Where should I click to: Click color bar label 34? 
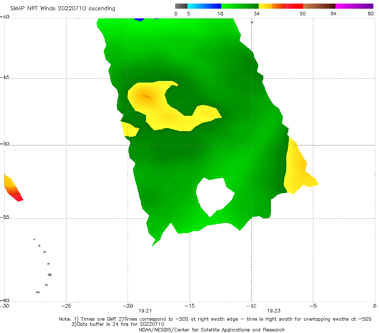257,14
